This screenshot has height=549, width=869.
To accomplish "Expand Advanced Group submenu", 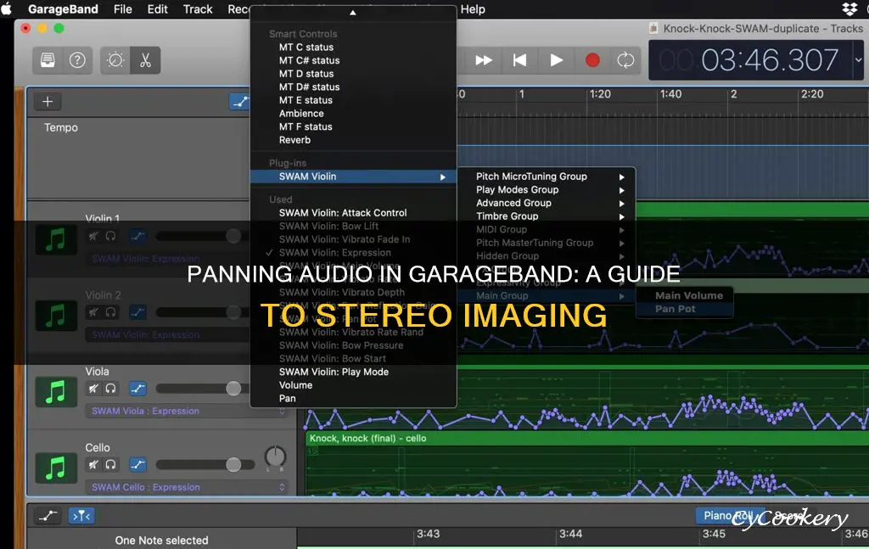I will click(x=547, y=203).
